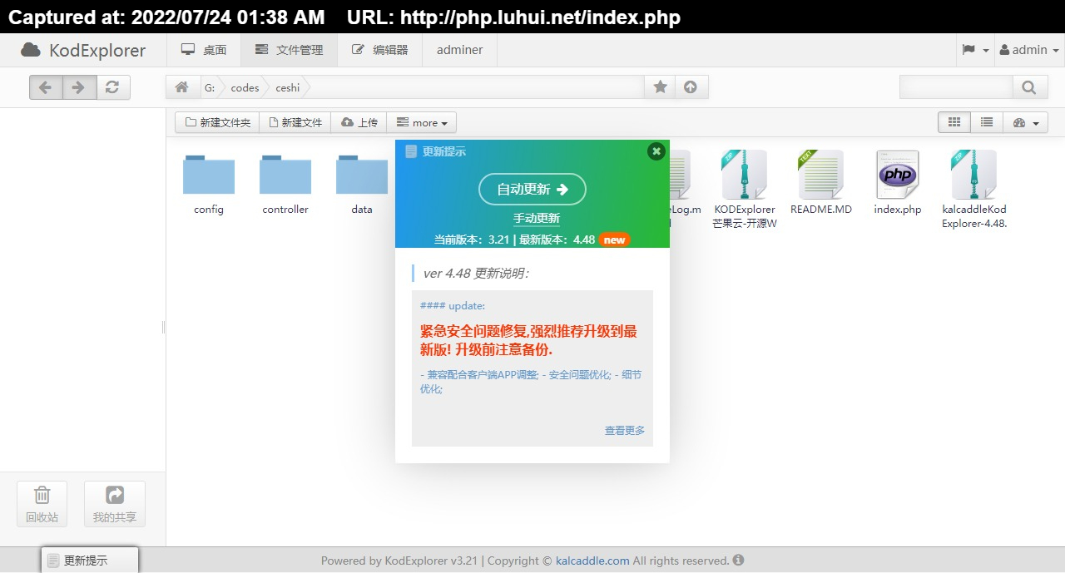Click the red 紧急安全问题修复 warning text
This screenshot has width=1065, height=573.
[x=528, y=340]
